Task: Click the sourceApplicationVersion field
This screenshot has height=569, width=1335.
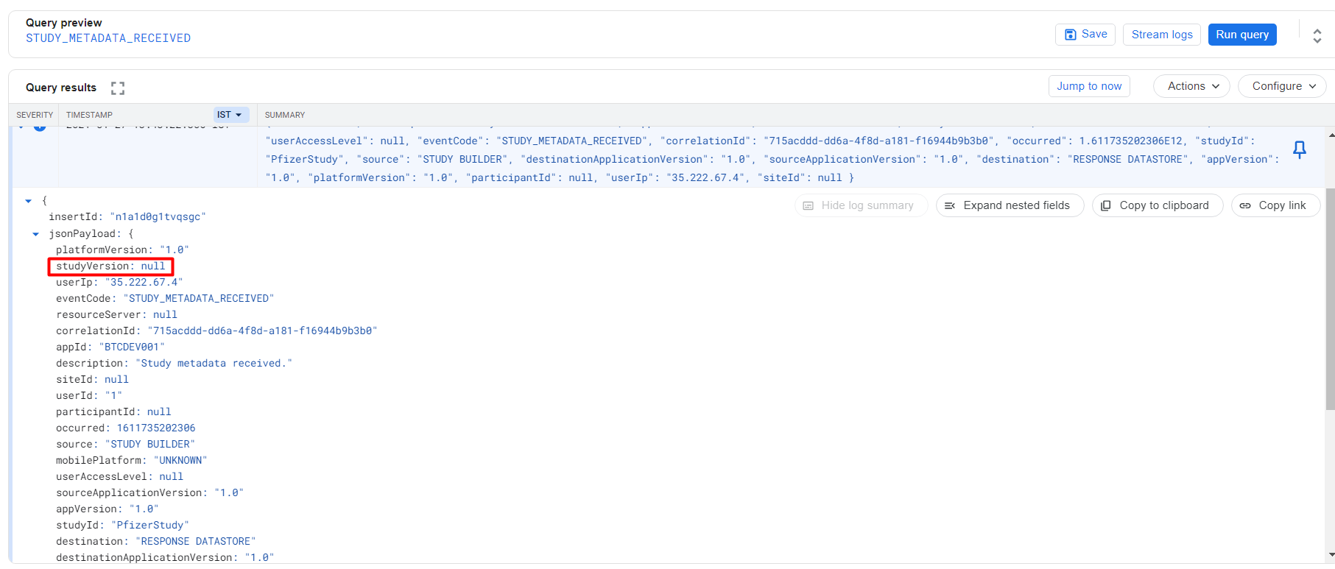Action: [149, 493]
